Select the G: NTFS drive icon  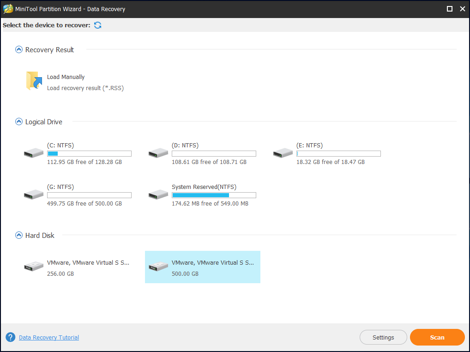click(x=34, y=194)
